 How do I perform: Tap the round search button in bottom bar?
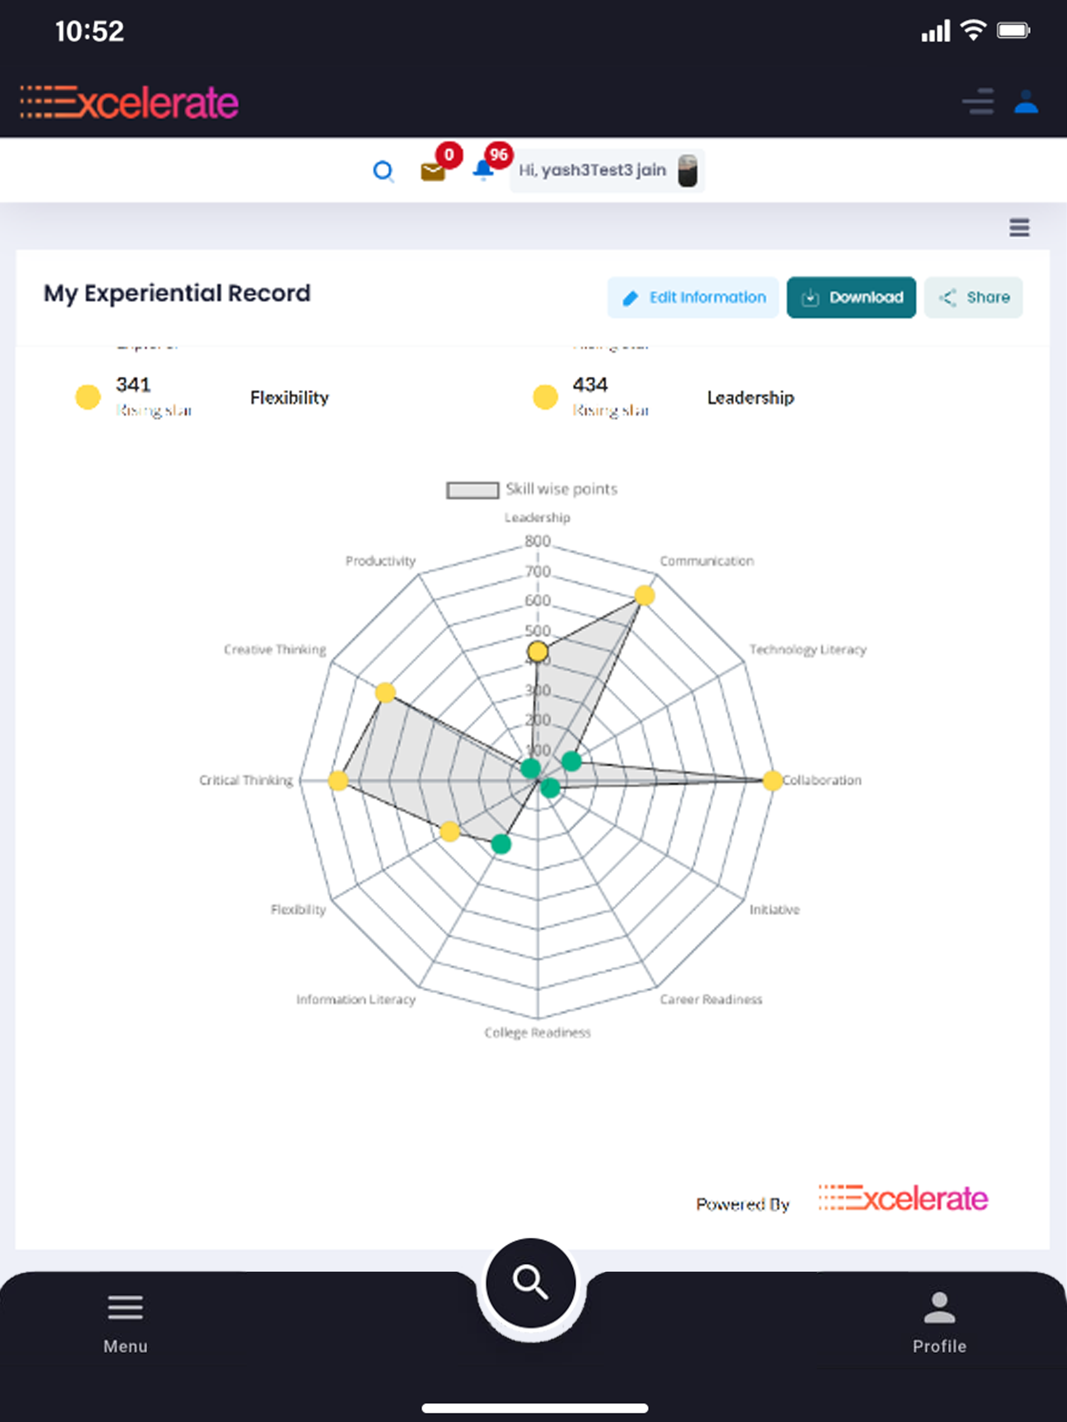(530, 1283)
